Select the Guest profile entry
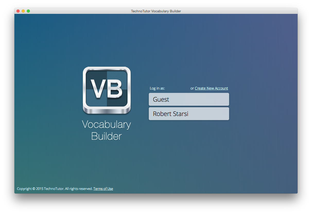312x214 pixels. click(189, 99)
